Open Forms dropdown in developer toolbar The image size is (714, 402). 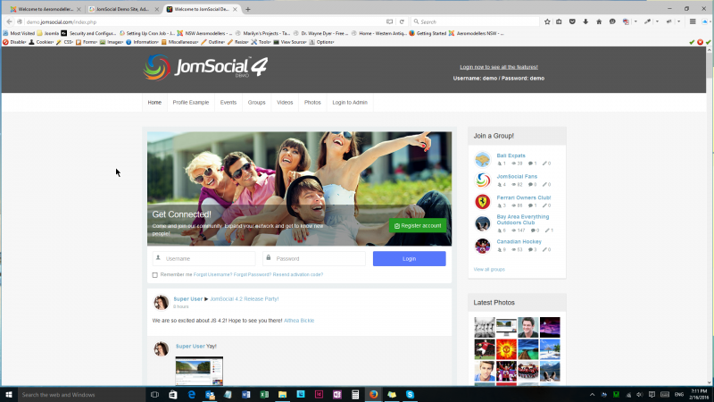point(87,42)
